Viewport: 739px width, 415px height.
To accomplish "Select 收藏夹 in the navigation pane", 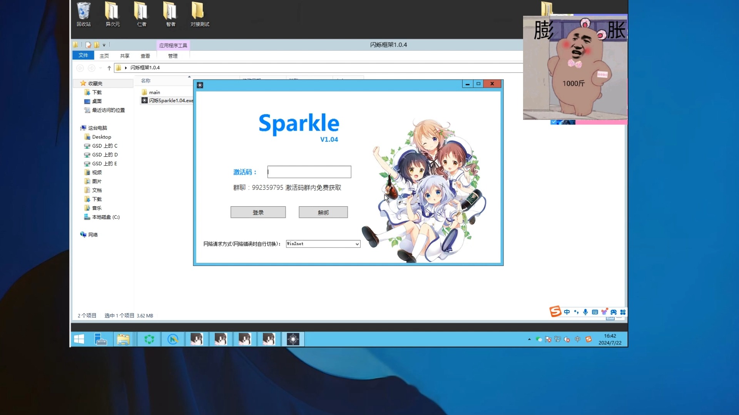I will [95, 83].
